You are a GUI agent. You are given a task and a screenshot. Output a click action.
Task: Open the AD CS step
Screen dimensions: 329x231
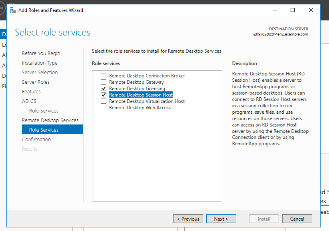(x=29, y=101)
